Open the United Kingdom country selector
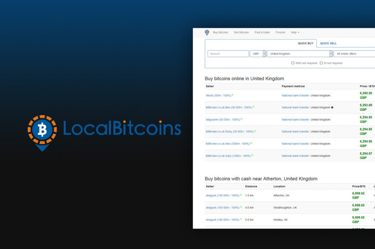Viewport: 375px width, 249px height. 300,54
